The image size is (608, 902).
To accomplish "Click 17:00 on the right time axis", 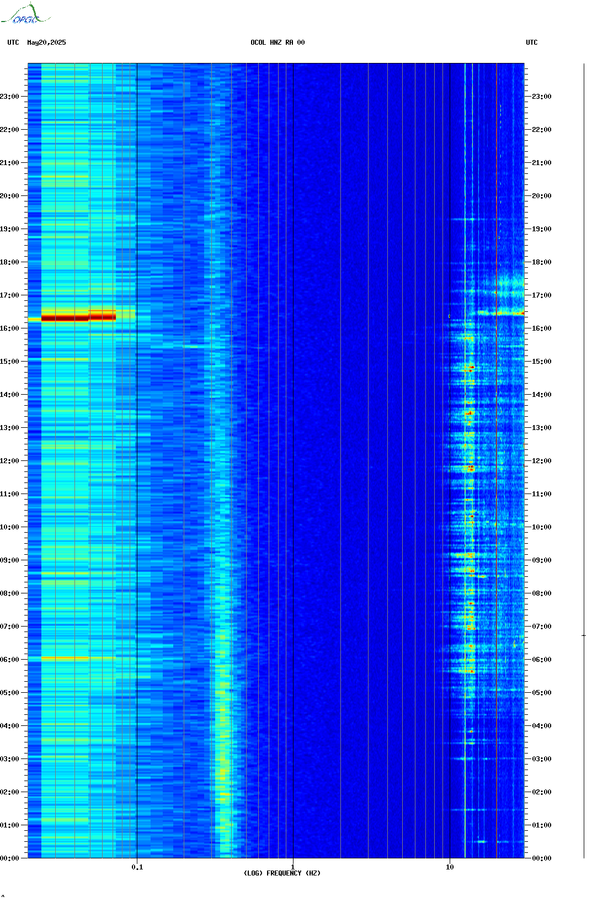I will [x=542, y=295].
